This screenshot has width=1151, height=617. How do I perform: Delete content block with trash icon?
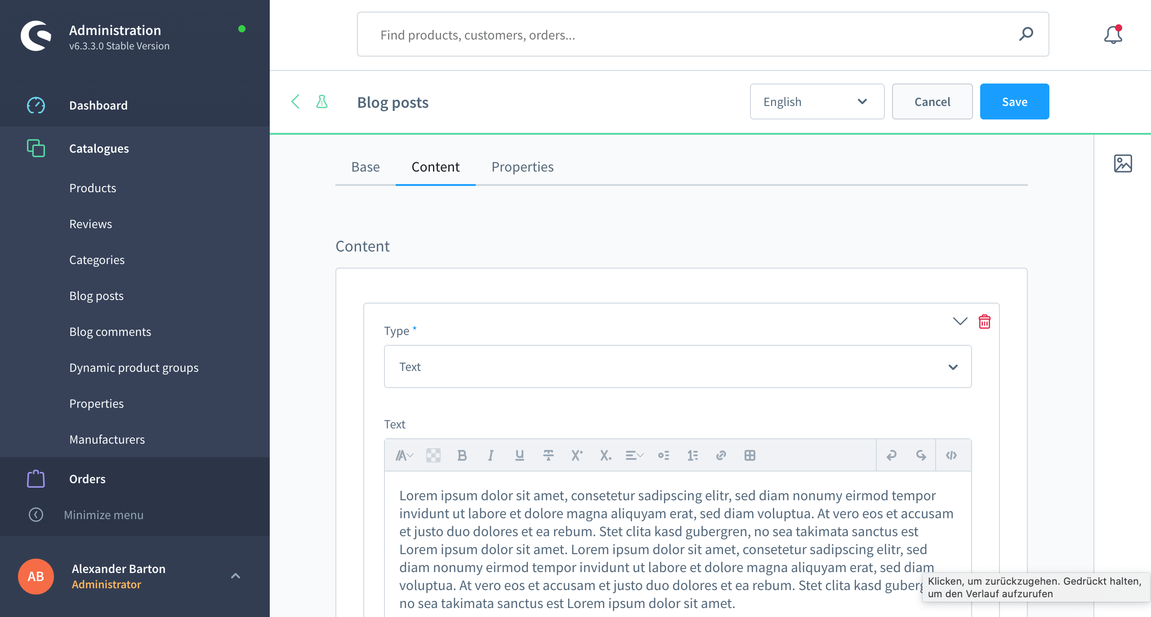[984, 322]
